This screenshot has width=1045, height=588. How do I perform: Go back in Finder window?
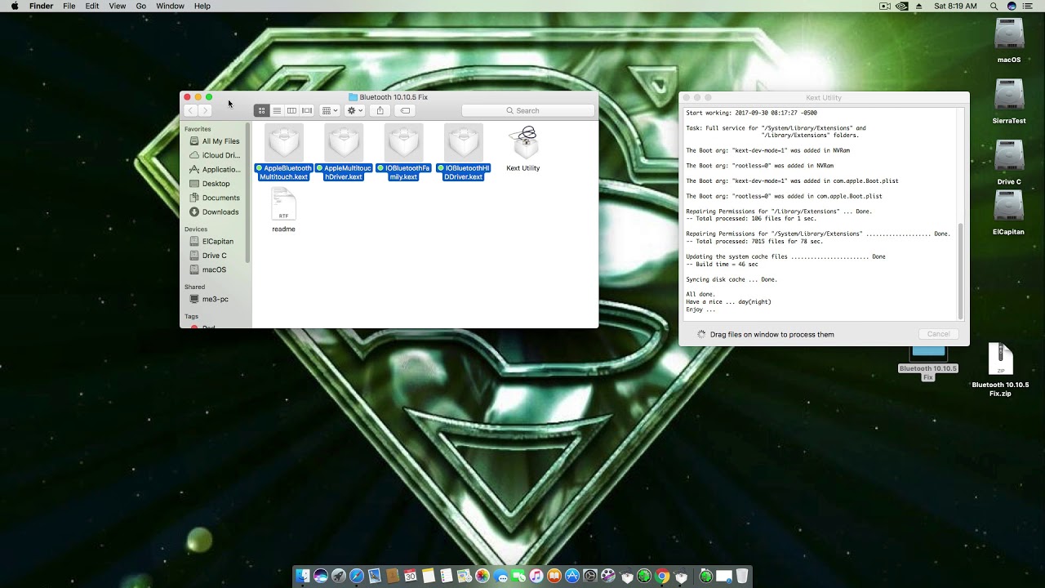pyautogui.click(x=190, y=110)
